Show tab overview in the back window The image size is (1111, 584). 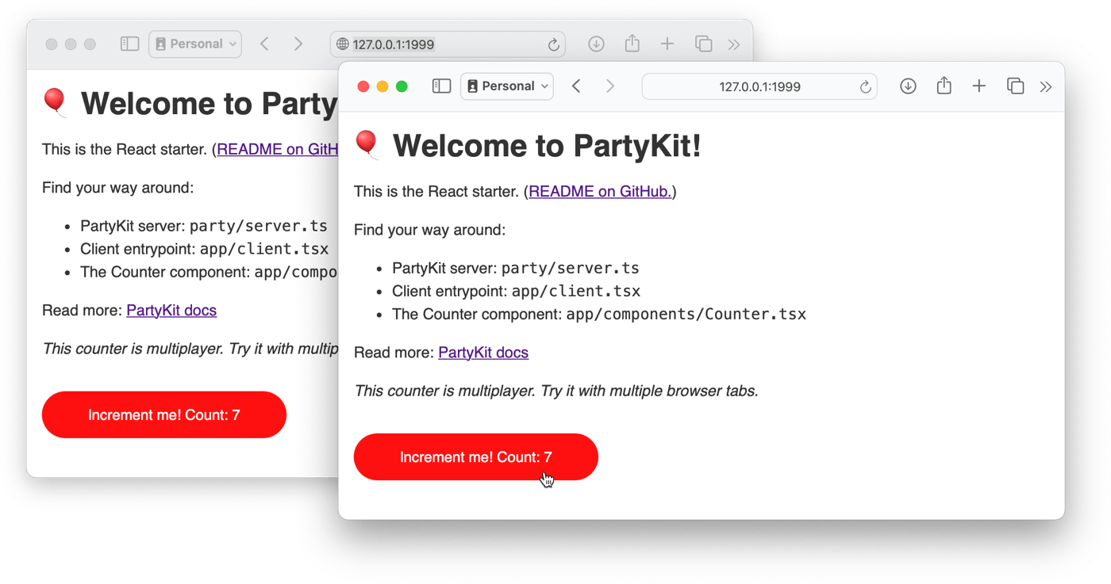(703, 44)
